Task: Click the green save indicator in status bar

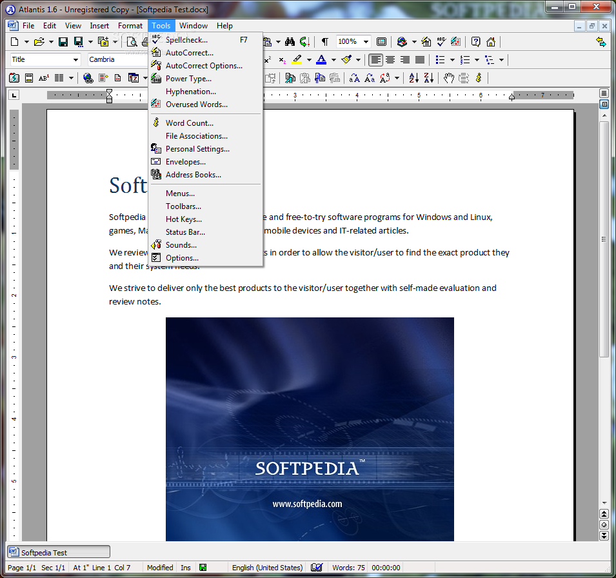Action: (203, 568)
